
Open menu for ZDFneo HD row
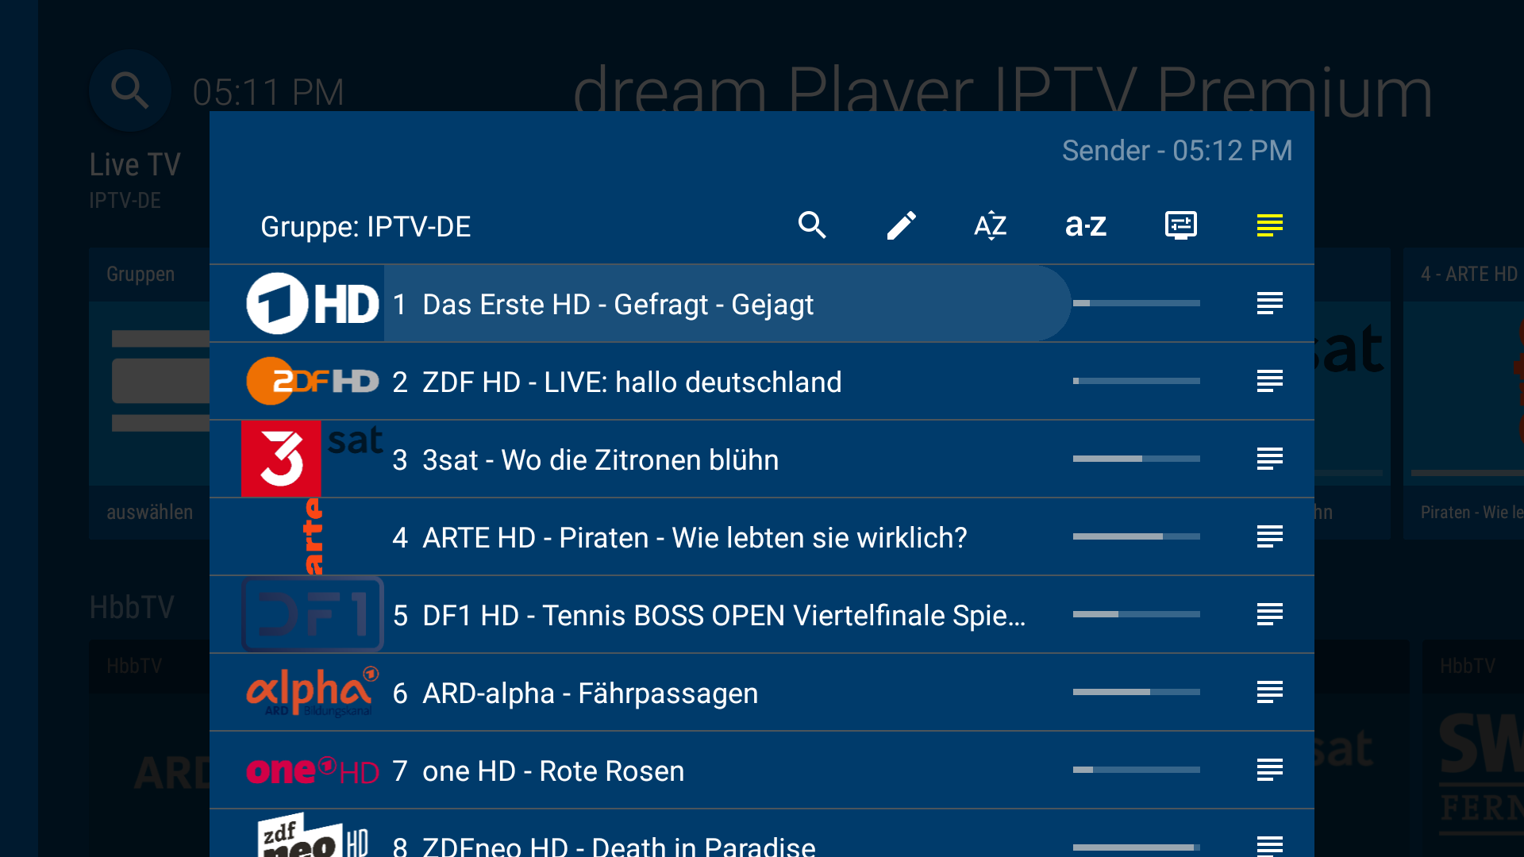[x=1270, y=846]
